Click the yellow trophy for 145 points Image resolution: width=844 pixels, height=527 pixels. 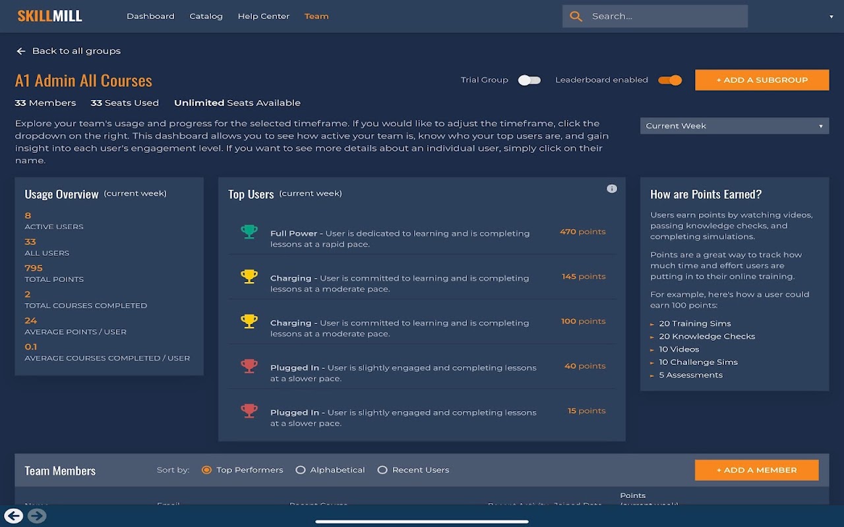pos(249,276)
